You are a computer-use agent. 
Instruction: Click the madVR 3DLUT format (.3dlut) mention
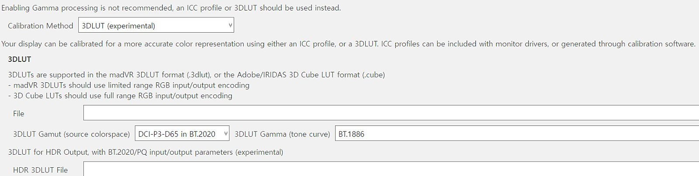174,75
